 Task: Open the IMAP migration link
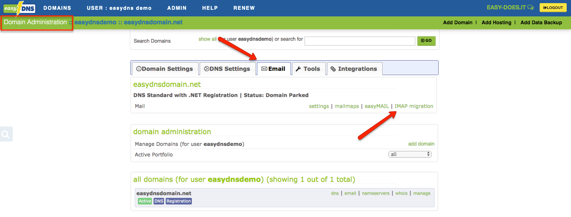tap(414, 106)
